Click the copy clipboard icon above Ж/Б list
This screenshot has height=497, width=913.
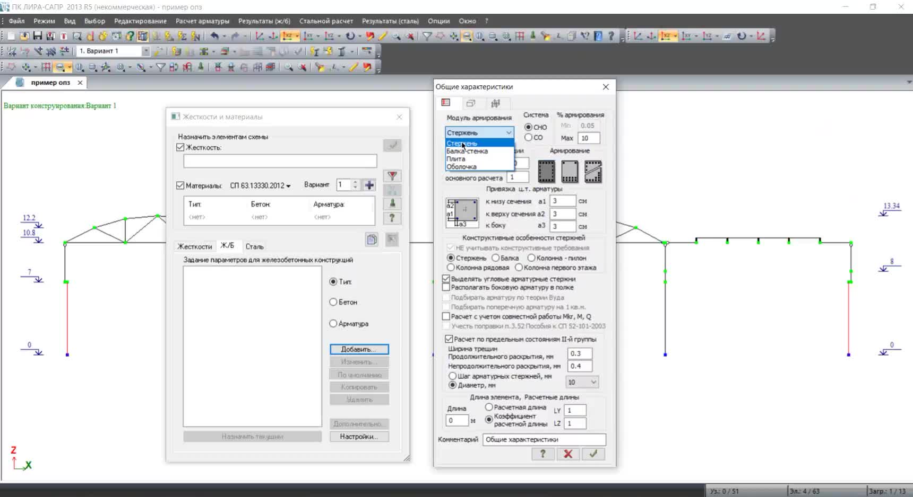[x=372, y=239]
